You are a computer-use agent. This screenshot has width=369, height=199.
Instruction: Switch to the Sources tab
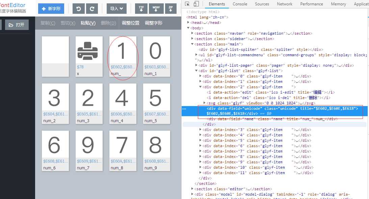pos(262,4)
